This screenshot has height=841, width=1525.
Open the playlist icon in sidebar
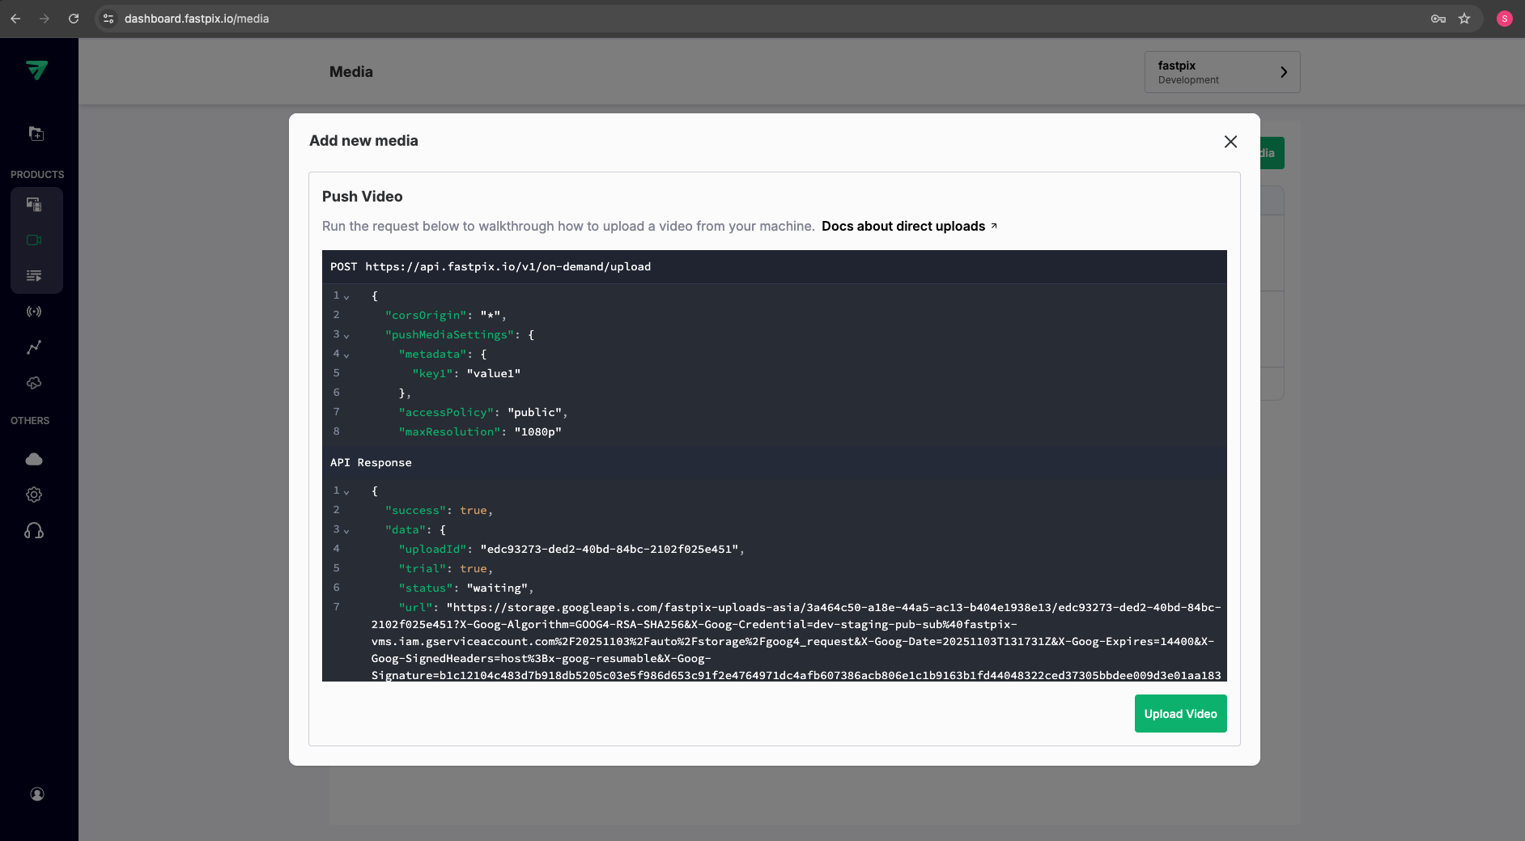pos(34,276)
